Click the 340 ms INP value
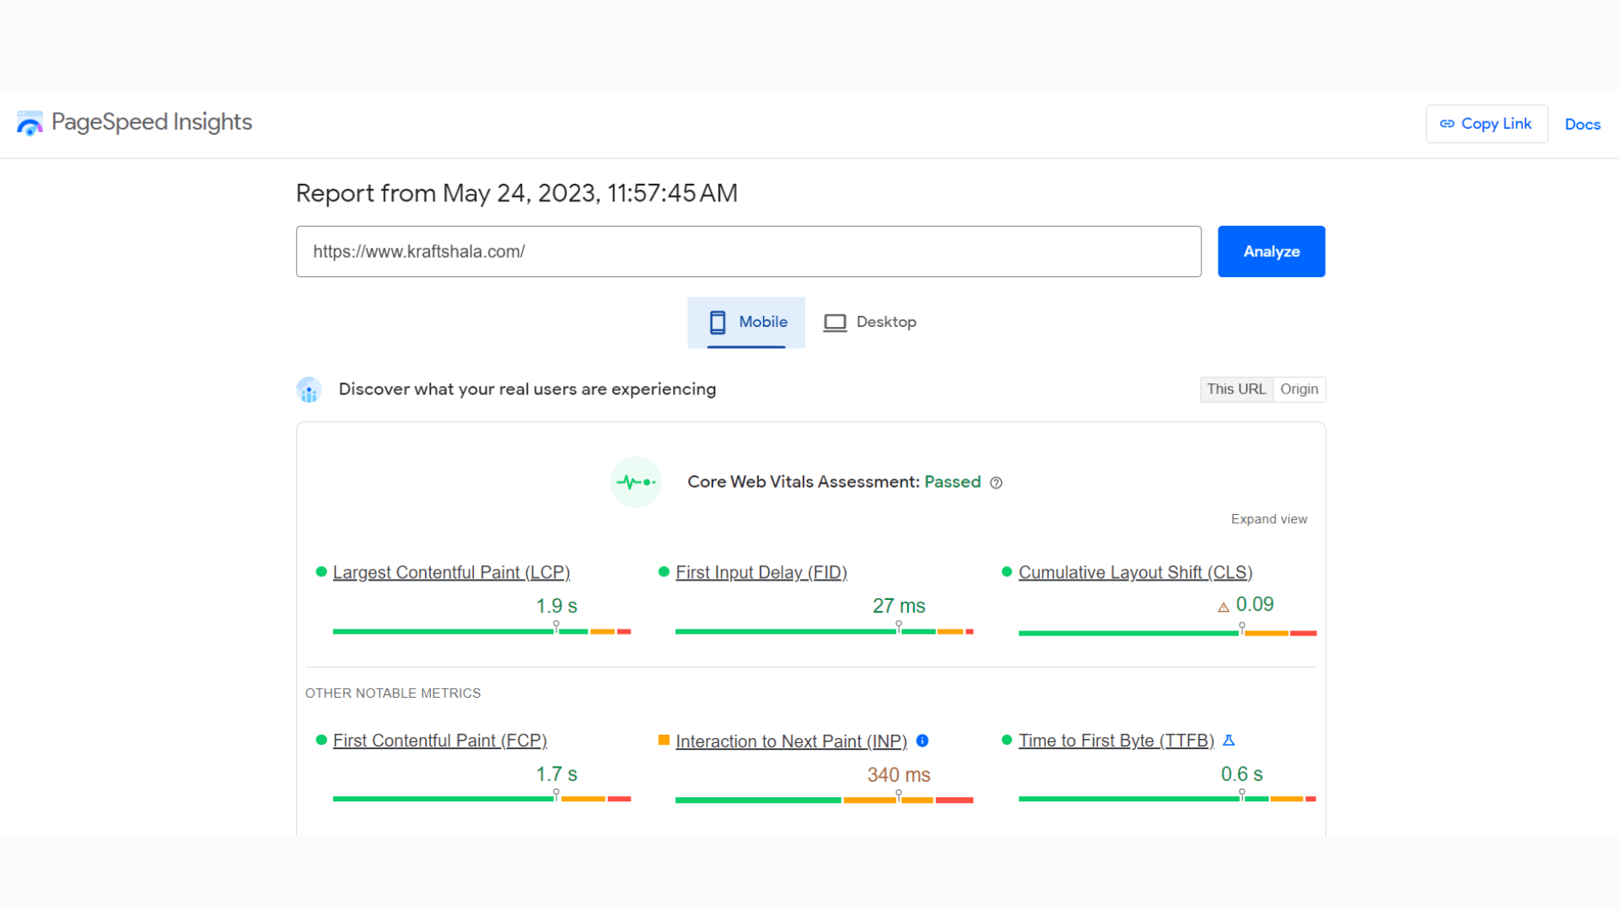Screen dimensions: 1619x910 [899, 774]
